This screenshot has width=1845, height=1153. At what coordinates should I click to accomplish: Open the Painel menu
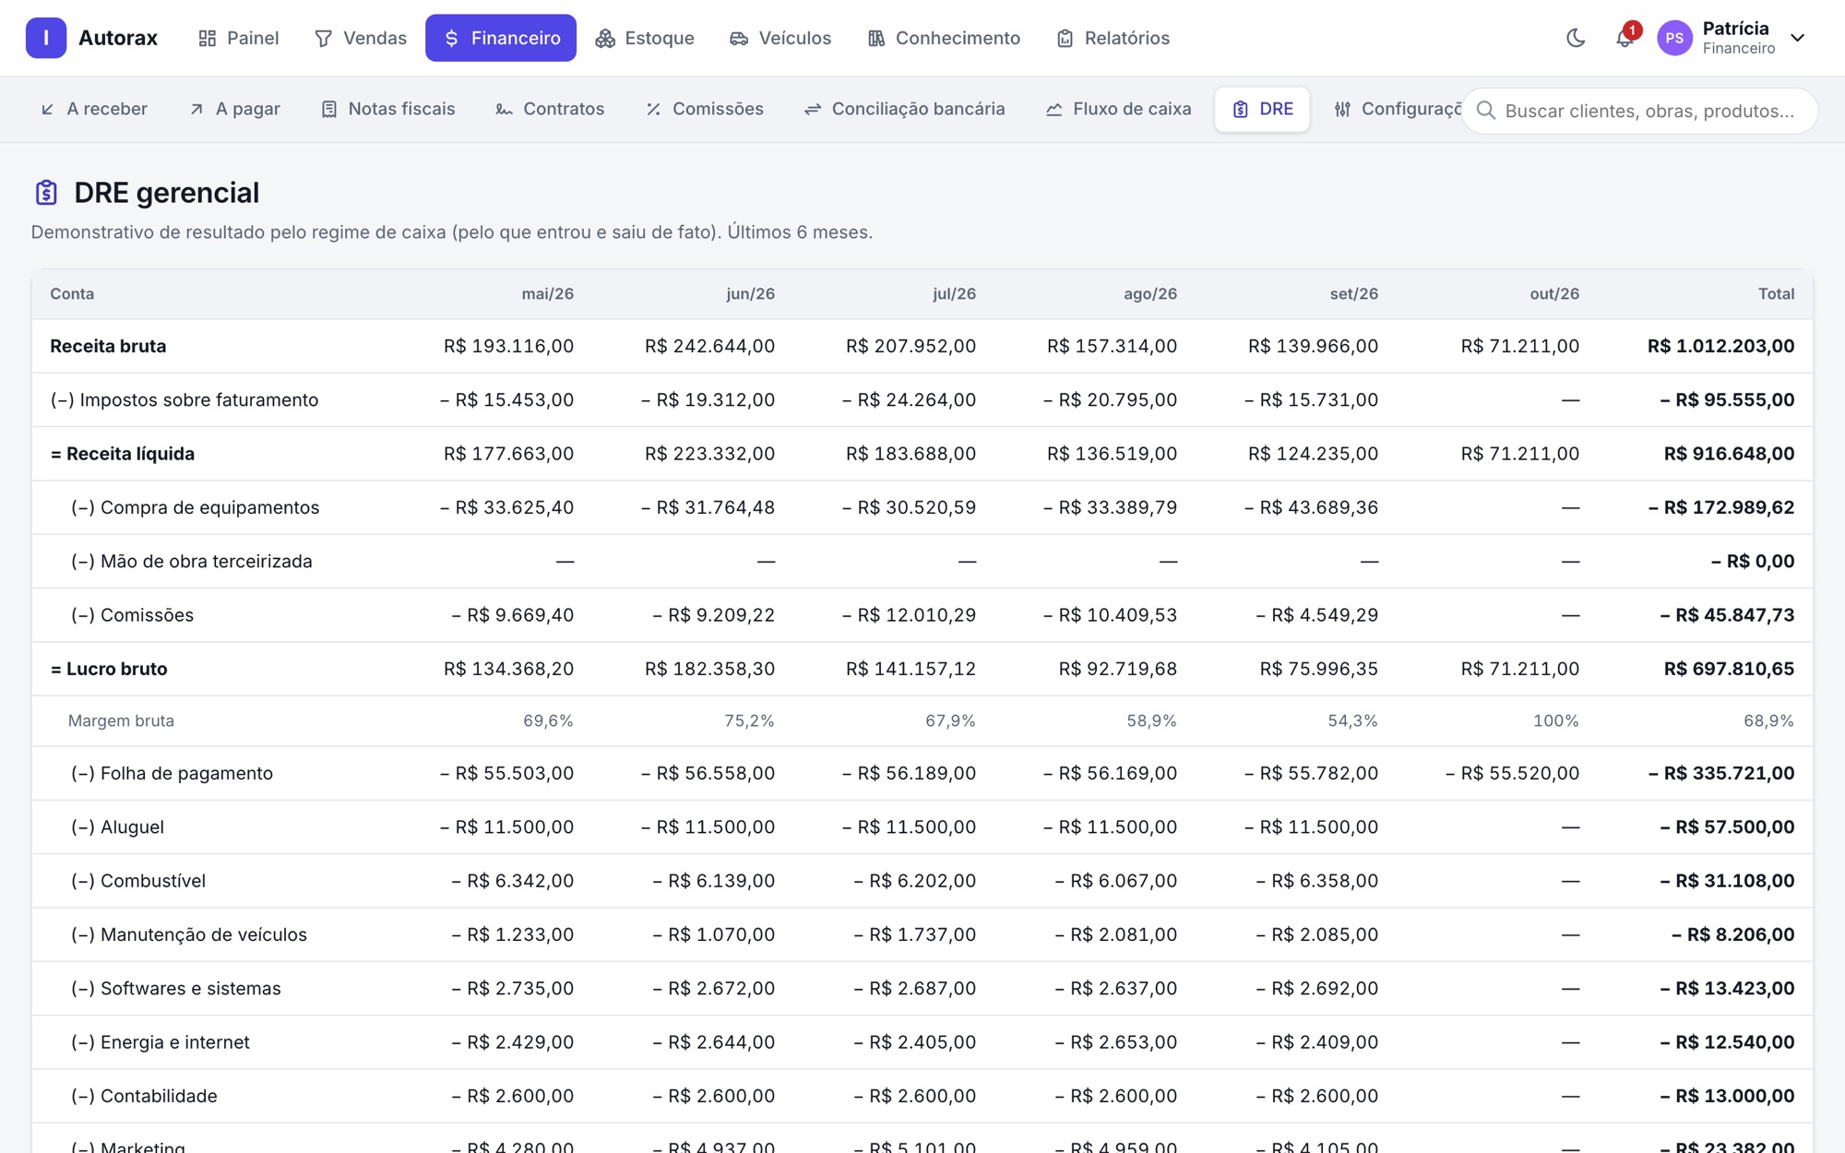(238, 38)
